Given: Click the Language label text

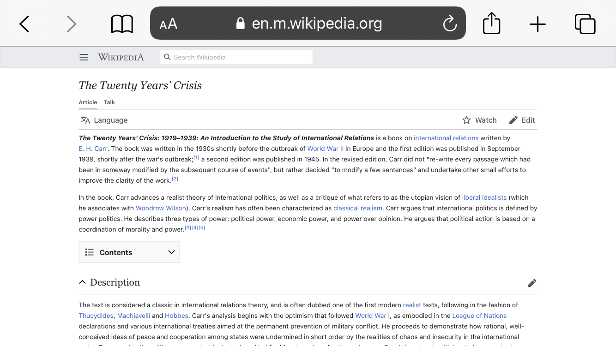Looking at the screenshot, I should (110, 120).
